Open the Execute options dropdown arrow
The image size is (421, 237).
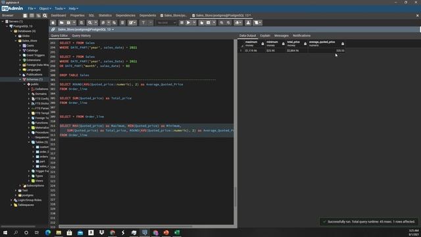point(194,23)
